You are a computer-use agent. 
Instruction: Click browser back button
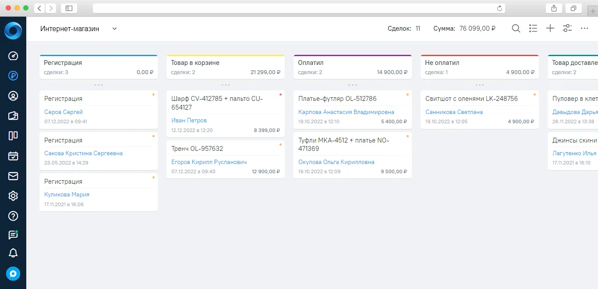[x=39, y=8]
